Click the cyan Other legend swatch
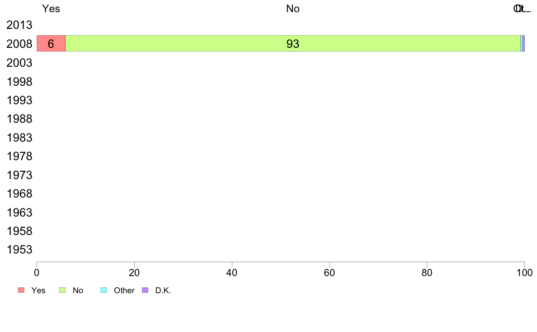 coord(104,290)
